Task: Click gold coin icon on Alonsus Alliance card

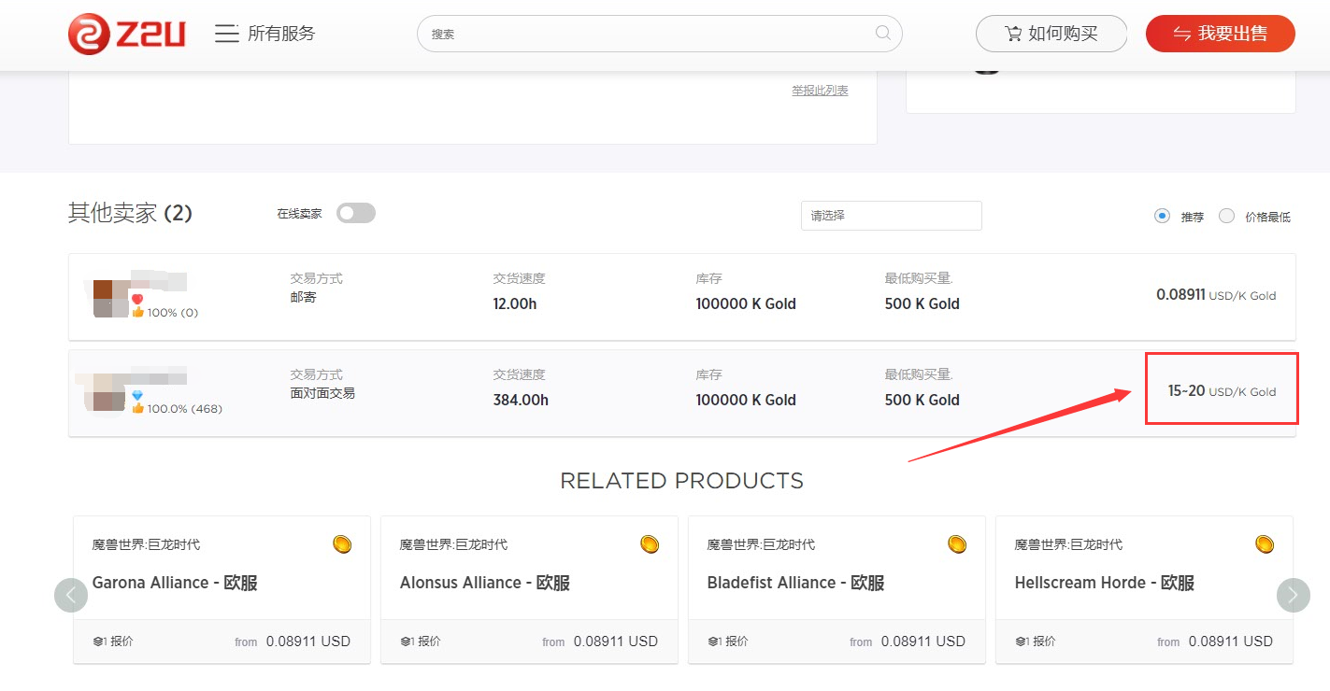Action: tap(650, 543)
